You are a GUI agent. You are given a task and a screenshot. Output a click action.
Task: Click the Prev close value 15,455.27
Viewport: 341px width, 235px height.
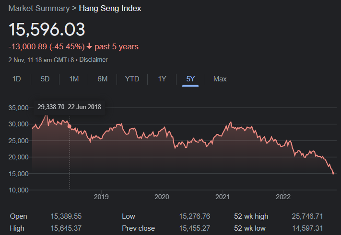(195, 228)
